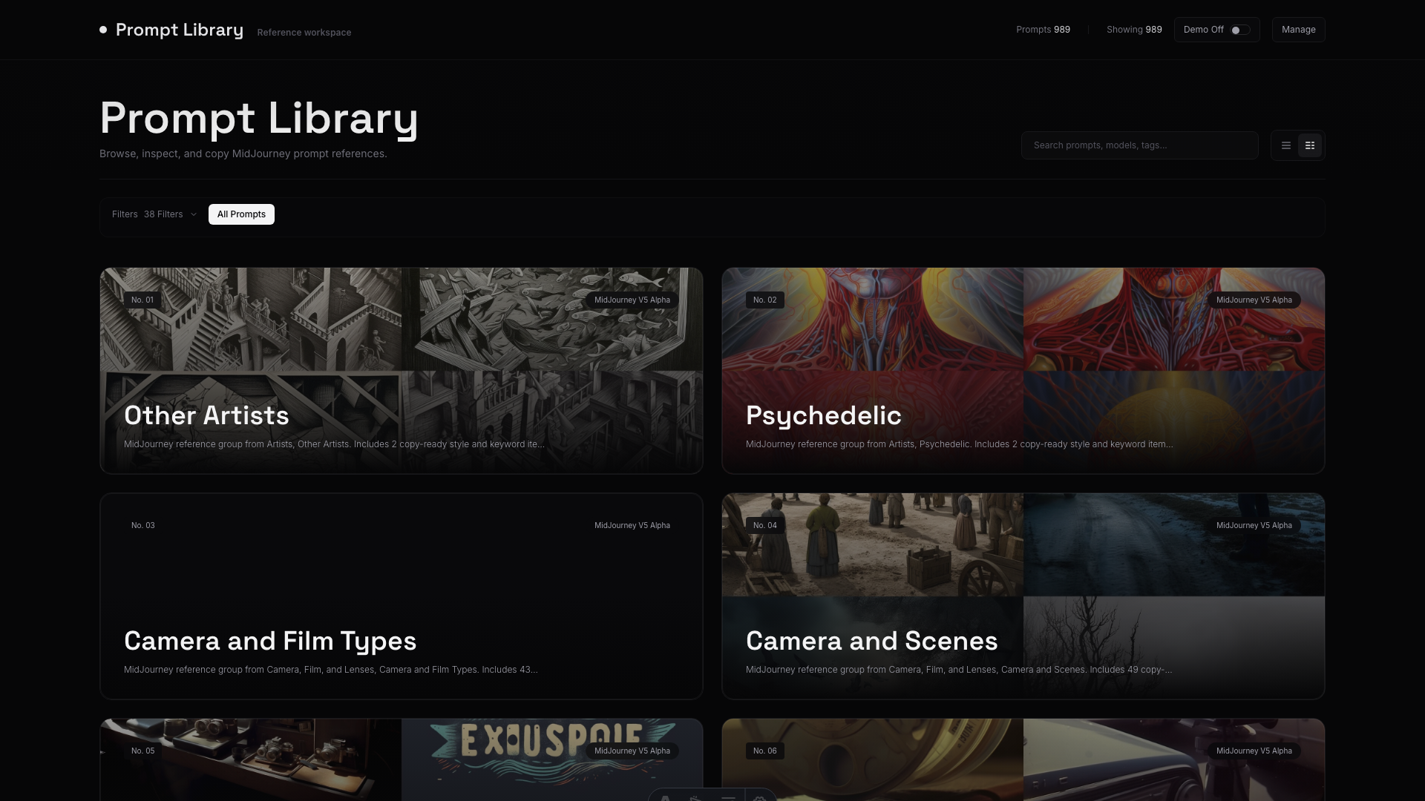Click MidJourney V5 Alpha tag on No. 06 card
The width and height of the screenshot is (1425, 801).
pyautogui.click(x=1254, y=751)
